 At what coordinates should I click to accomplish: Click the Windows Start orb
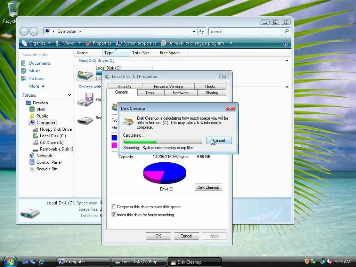tap(10, 261)
